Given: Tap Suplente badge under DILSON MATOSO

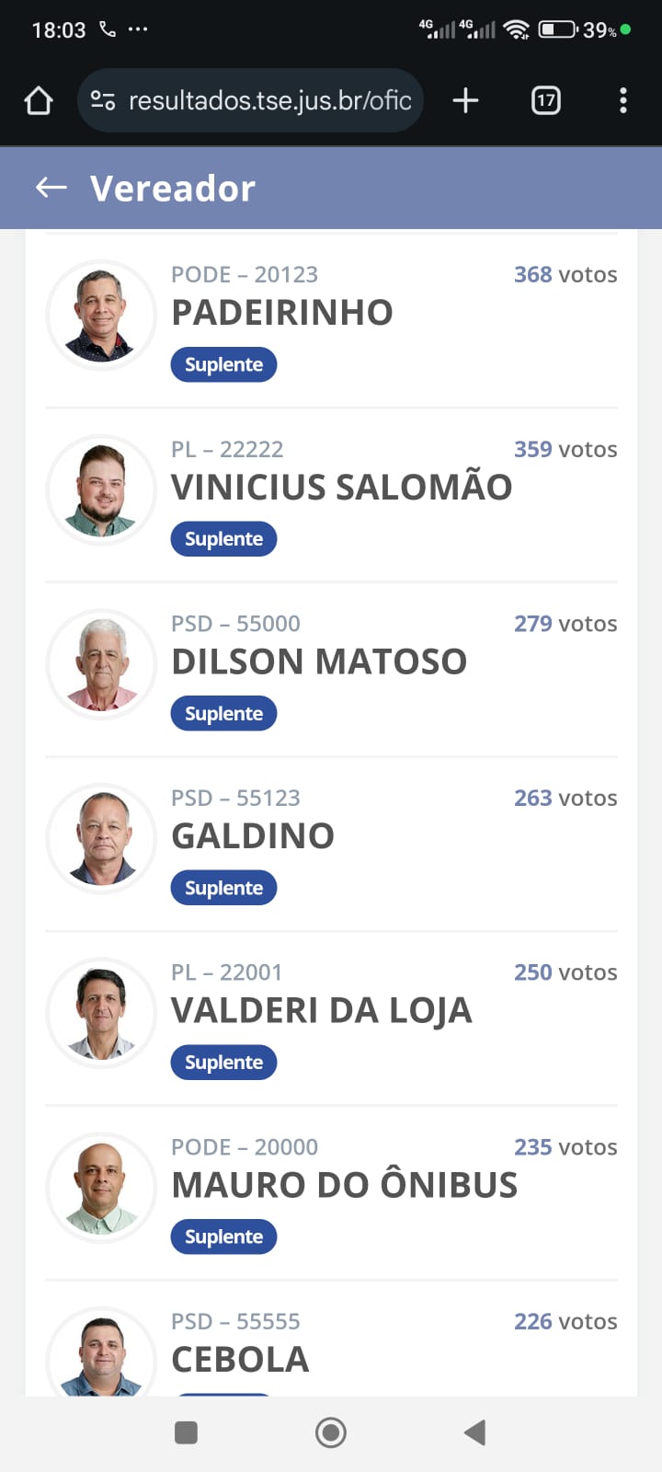Looking at the screenshot, I should point(223,714).
